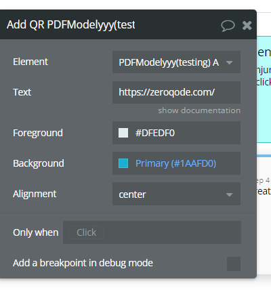Screen dimensions: 271x290
Task: Click the Alignment field label
Action: 35,194
